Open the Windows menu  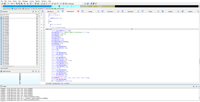[44, 1]
